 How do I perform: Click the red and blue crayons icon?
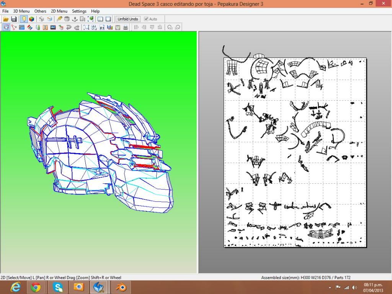30,27
